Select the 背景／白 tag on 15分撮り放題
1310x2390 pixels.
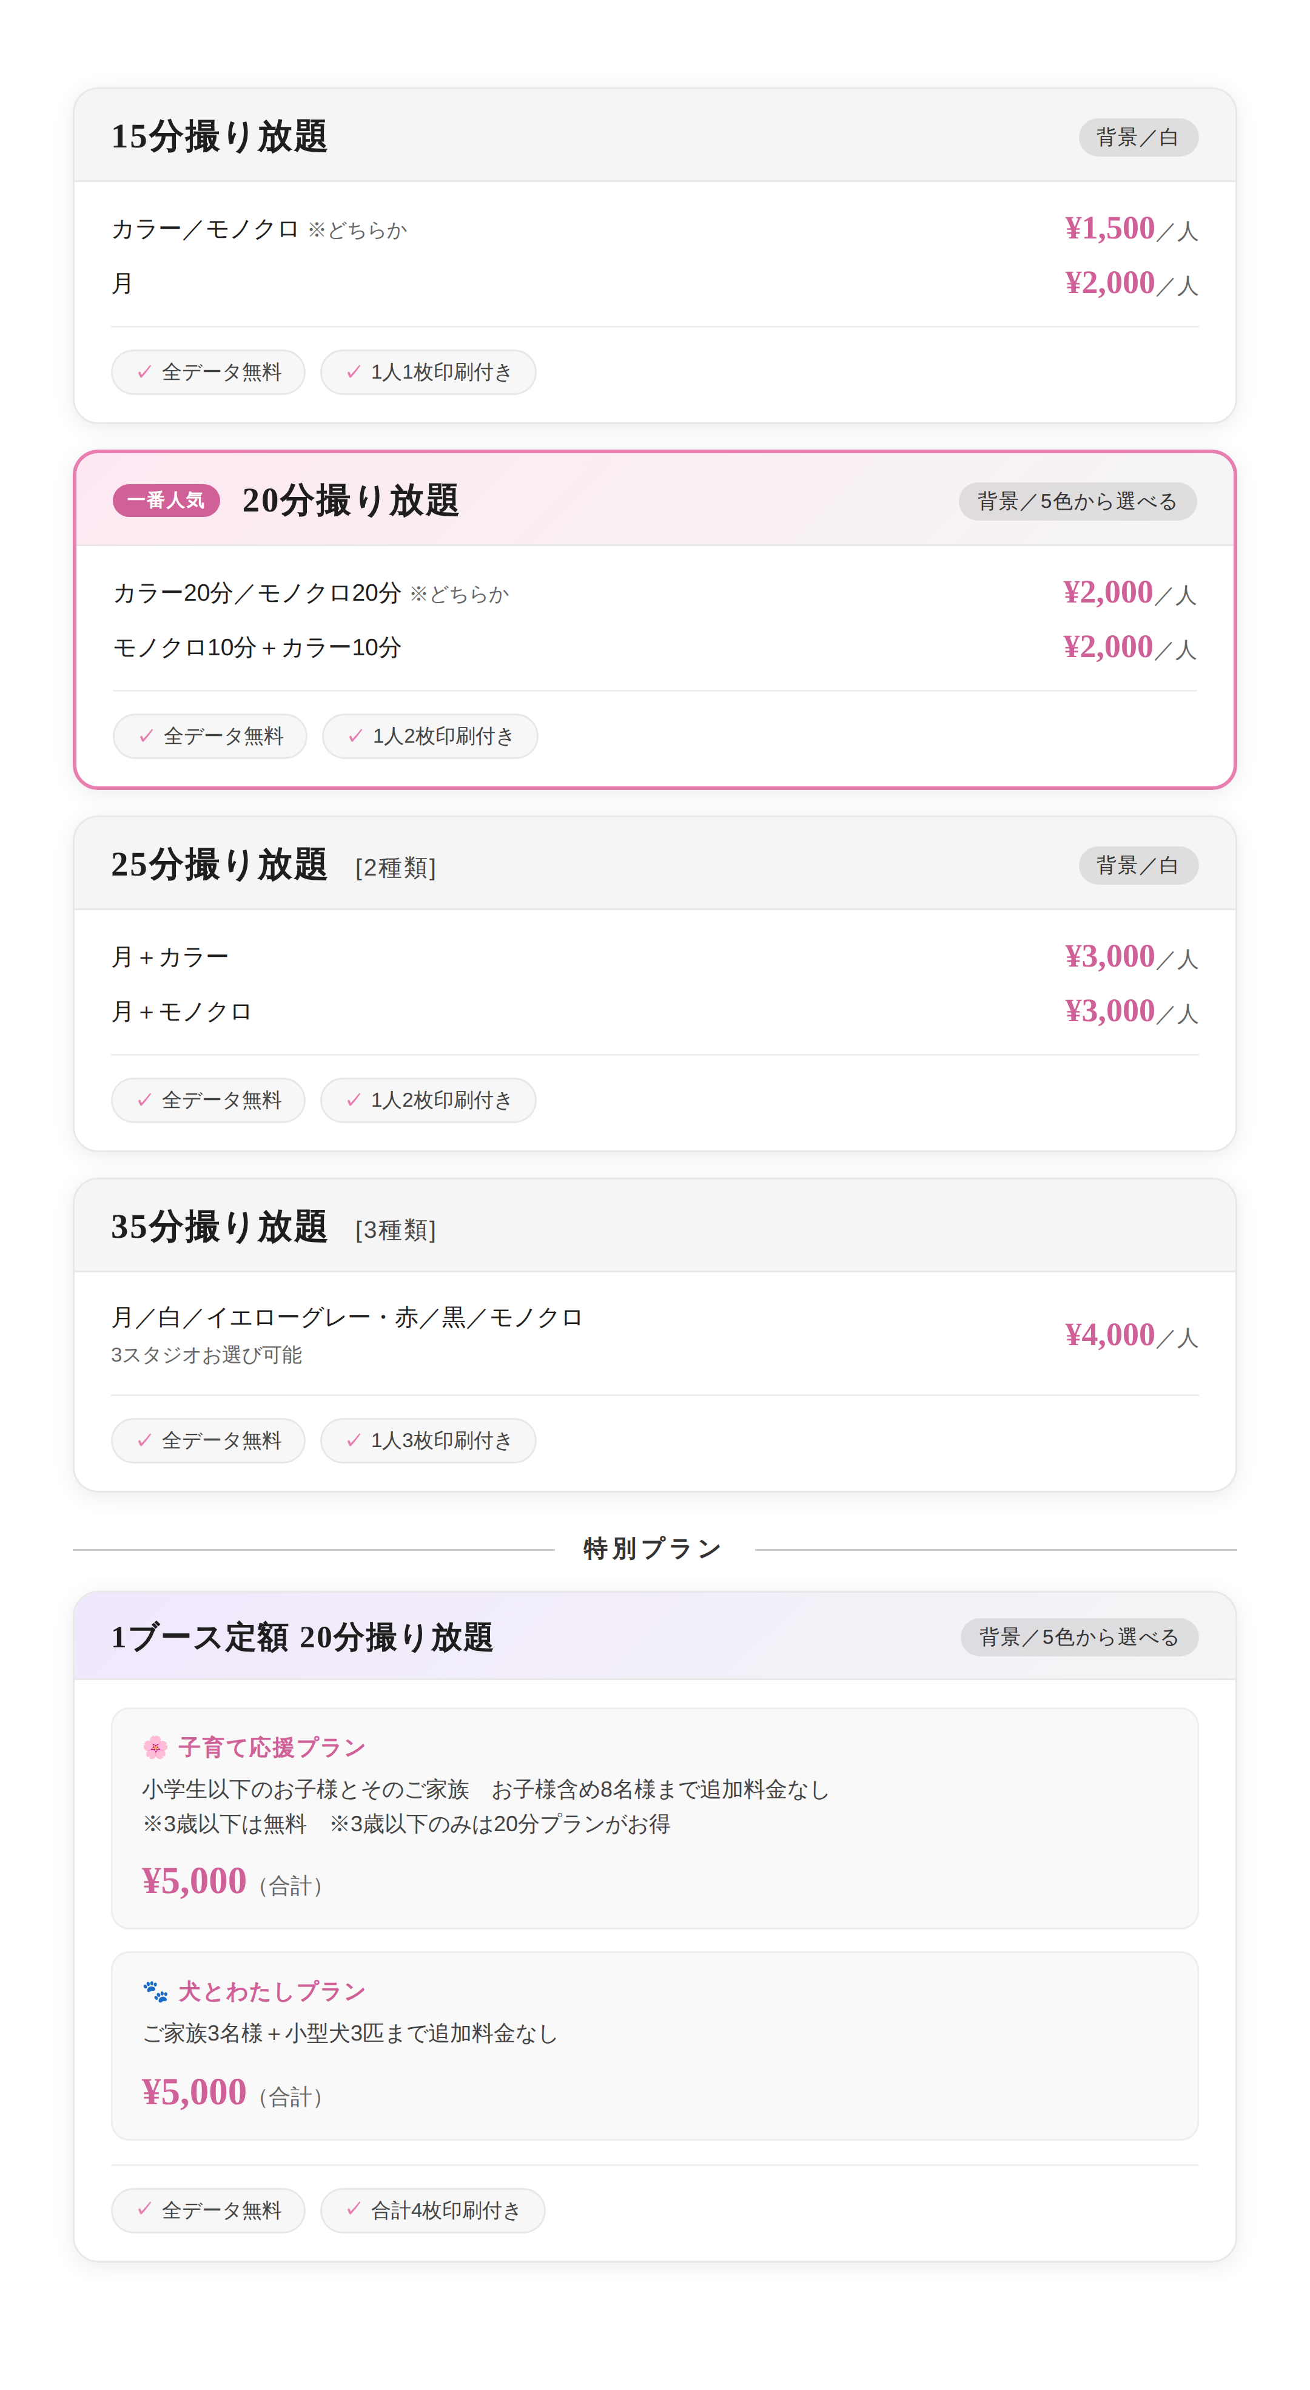coord(1138,137)
